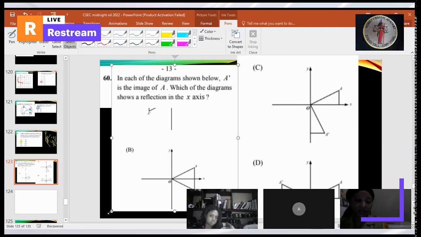
Task: Click right-middle selection handle of the picture
Action: 238,138
